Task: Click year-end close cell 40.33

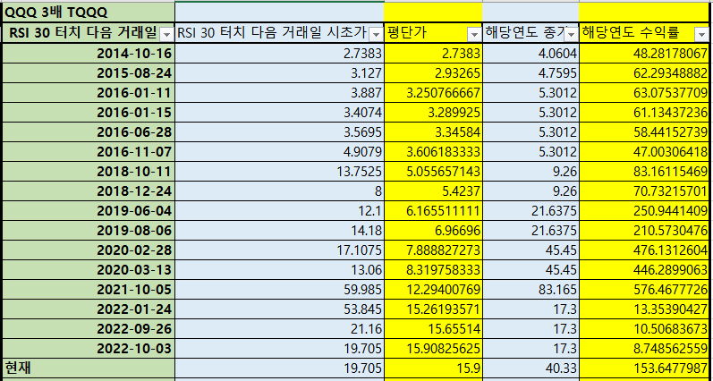Action: [x=531, y=368]
